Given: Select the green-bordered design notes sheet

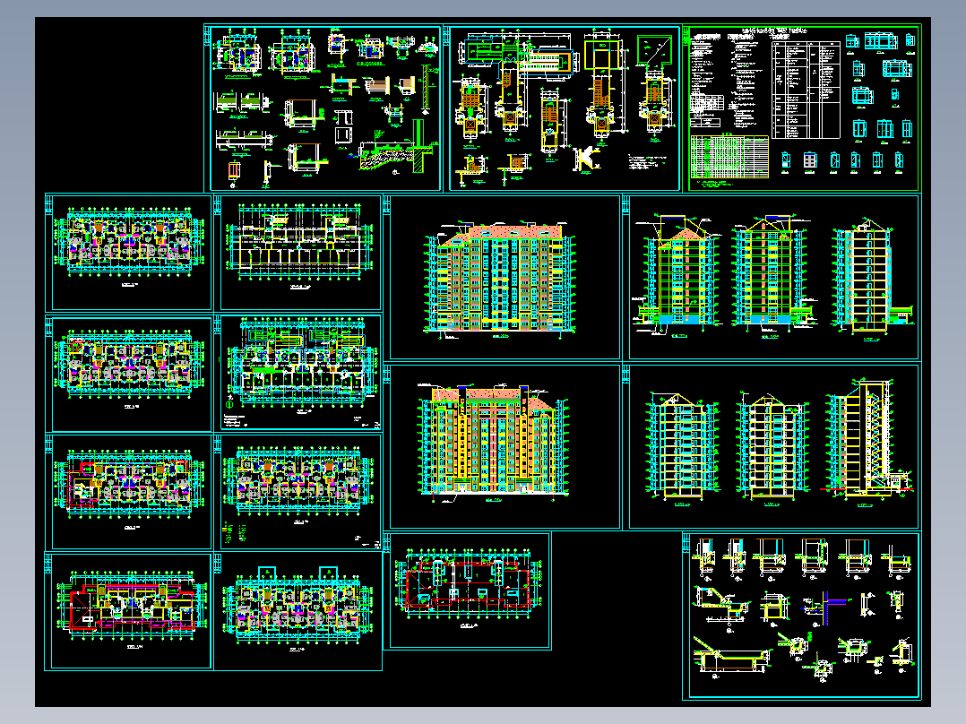Looking at the screenshot, I should pos(803,108).
